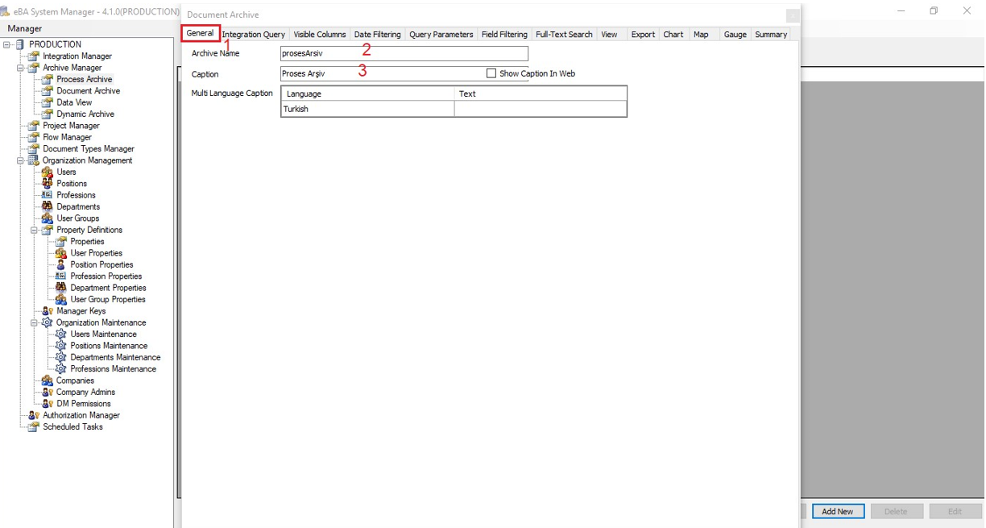Click the Document Archive tree icon
The image size is (986, 528).
48,91
